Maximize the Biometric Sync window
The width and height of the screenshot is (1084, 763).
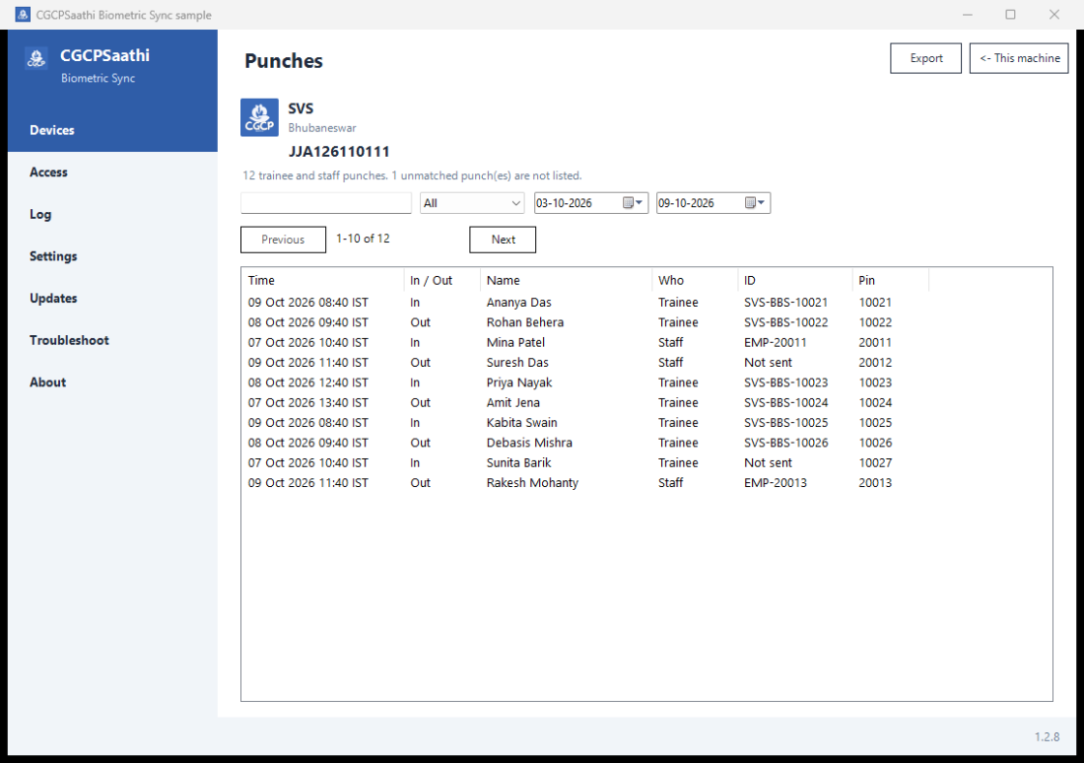[x=1010, y=15]
